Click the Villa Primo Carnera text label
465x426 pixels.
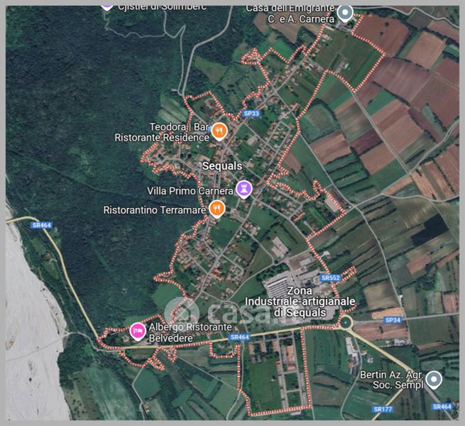coord(190,191)
